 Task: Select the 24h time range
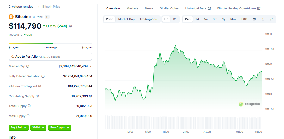click(x=188, y=19)
